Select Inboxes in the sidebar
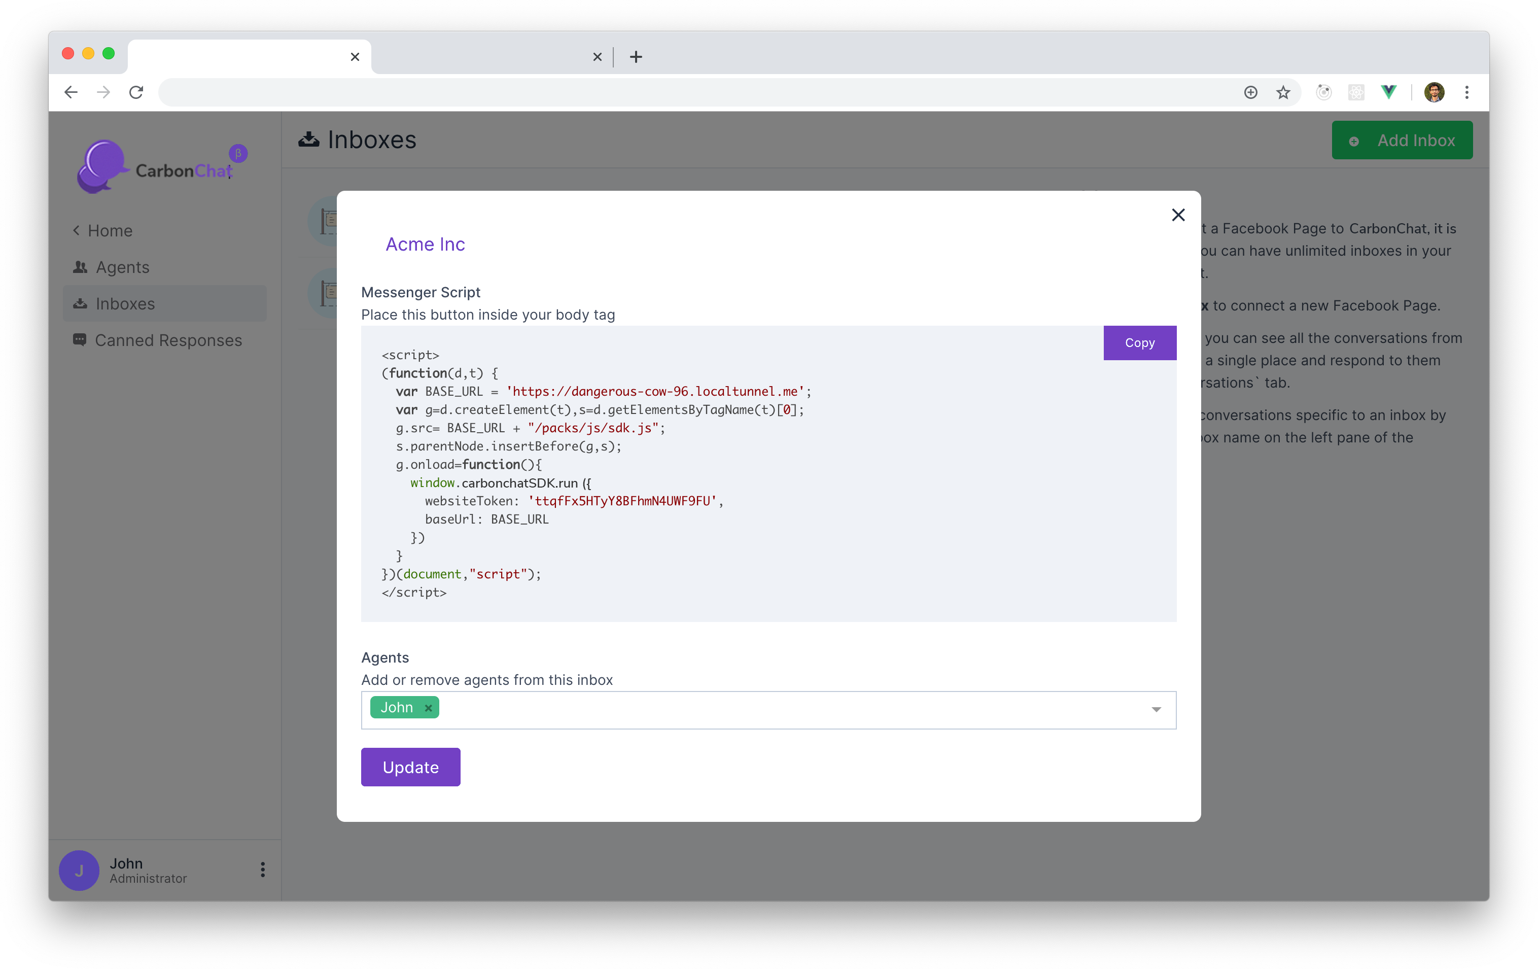The height and width of the screenshot is (969, 1538). click(x=125, y=304)
